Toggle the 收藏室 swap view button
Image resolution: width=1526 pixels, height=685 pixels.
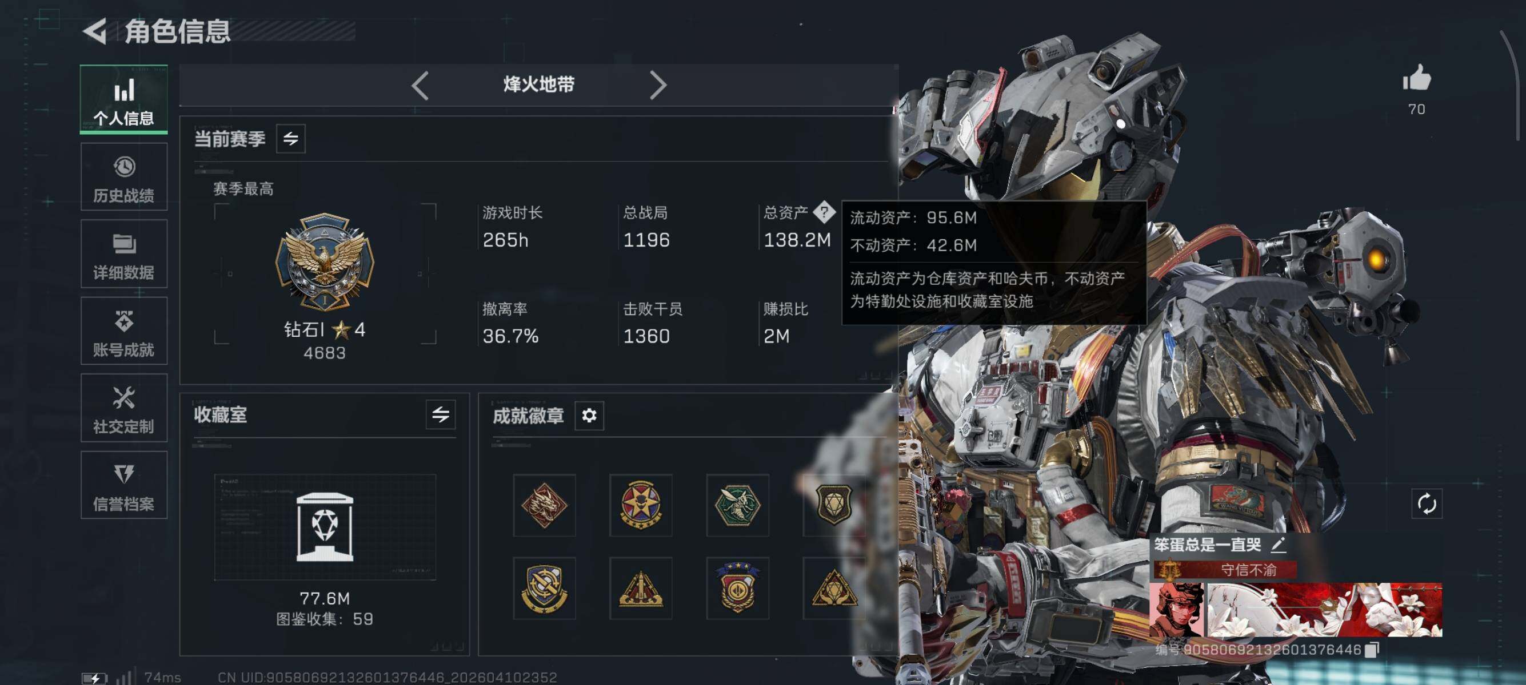440,414
